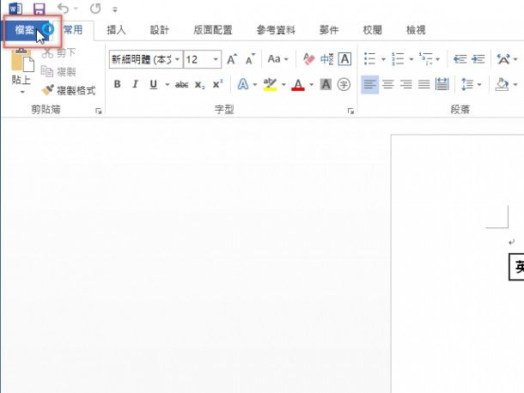Click 複製 (Copy) button
Image resolution: width=524 pixels, height=393 pixels.
[59, 71]
